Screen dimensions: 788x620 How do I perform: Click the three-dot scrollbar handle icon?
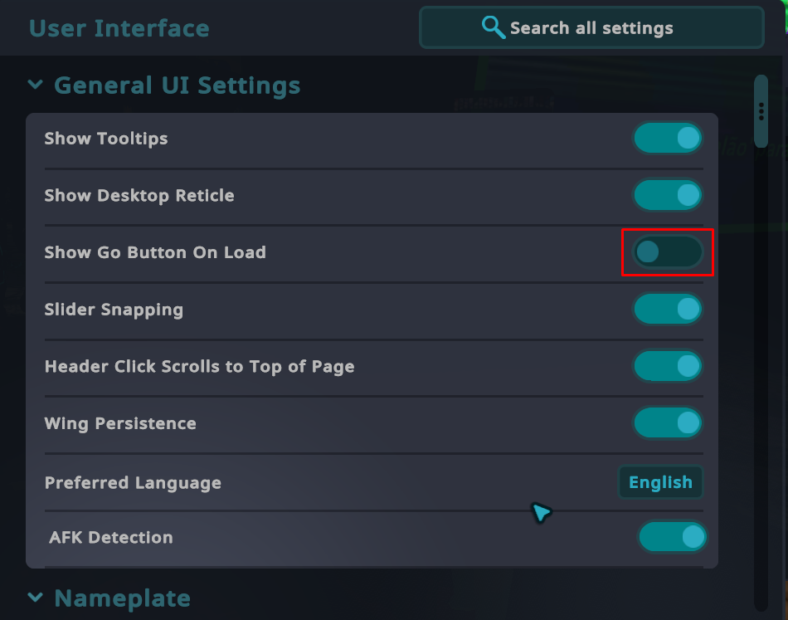(761, 111)
